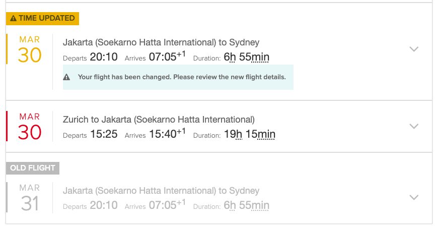Expand the updated Jakarta to Sydney flight

(x=414, y=49)
